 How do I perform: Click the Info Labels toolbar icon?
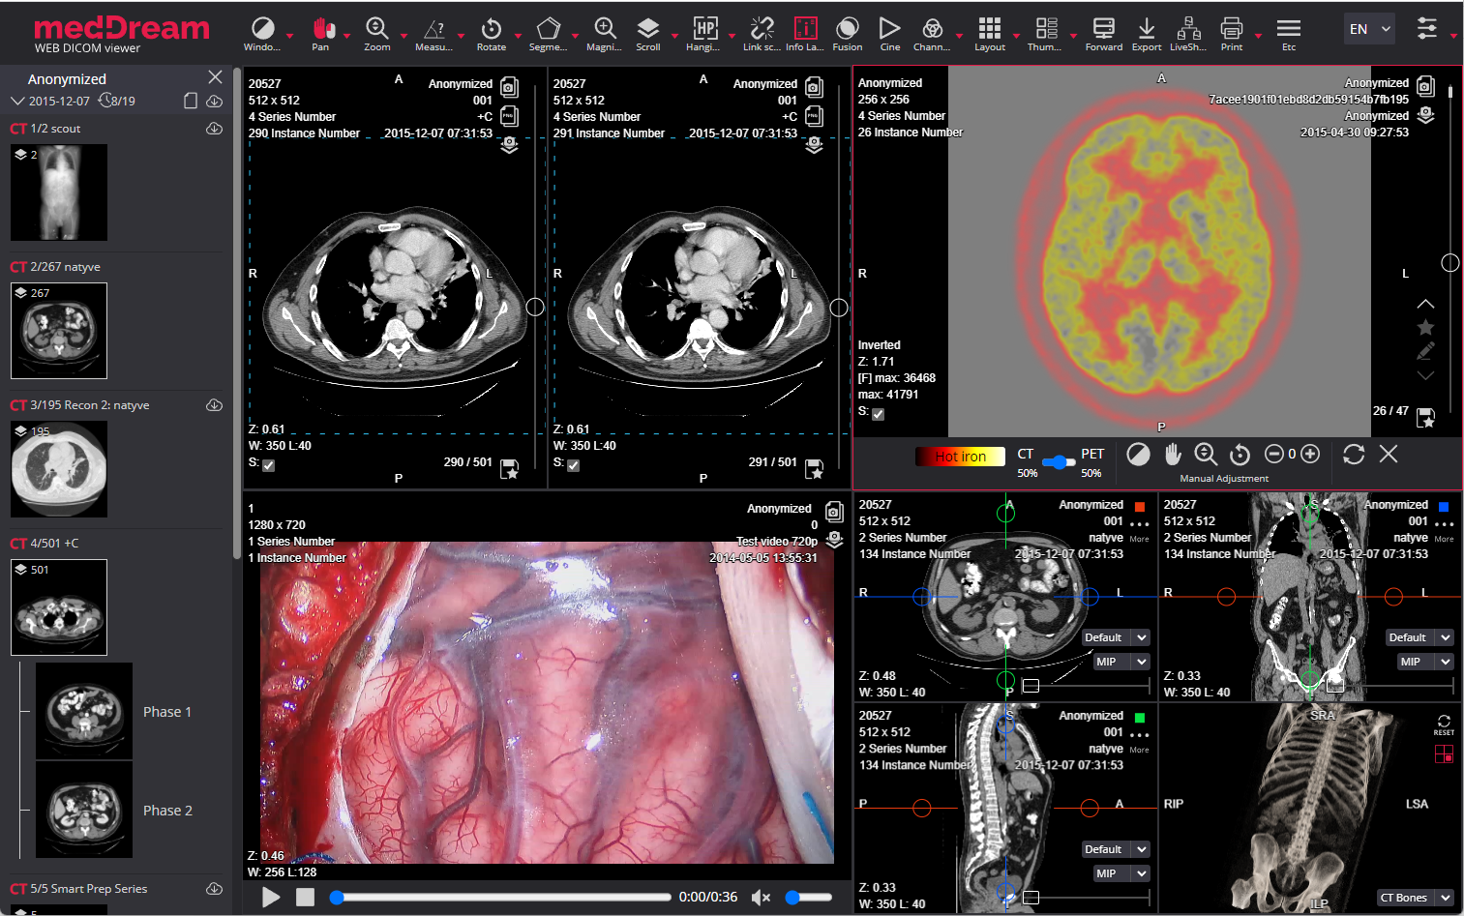coord(805,29)
